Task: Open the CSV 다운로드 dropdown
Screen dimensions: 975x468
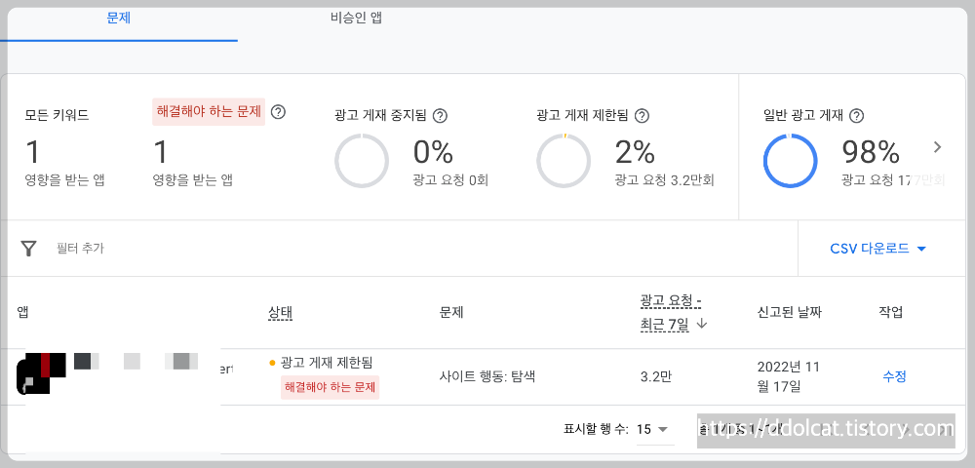Action: click(877, 249)
